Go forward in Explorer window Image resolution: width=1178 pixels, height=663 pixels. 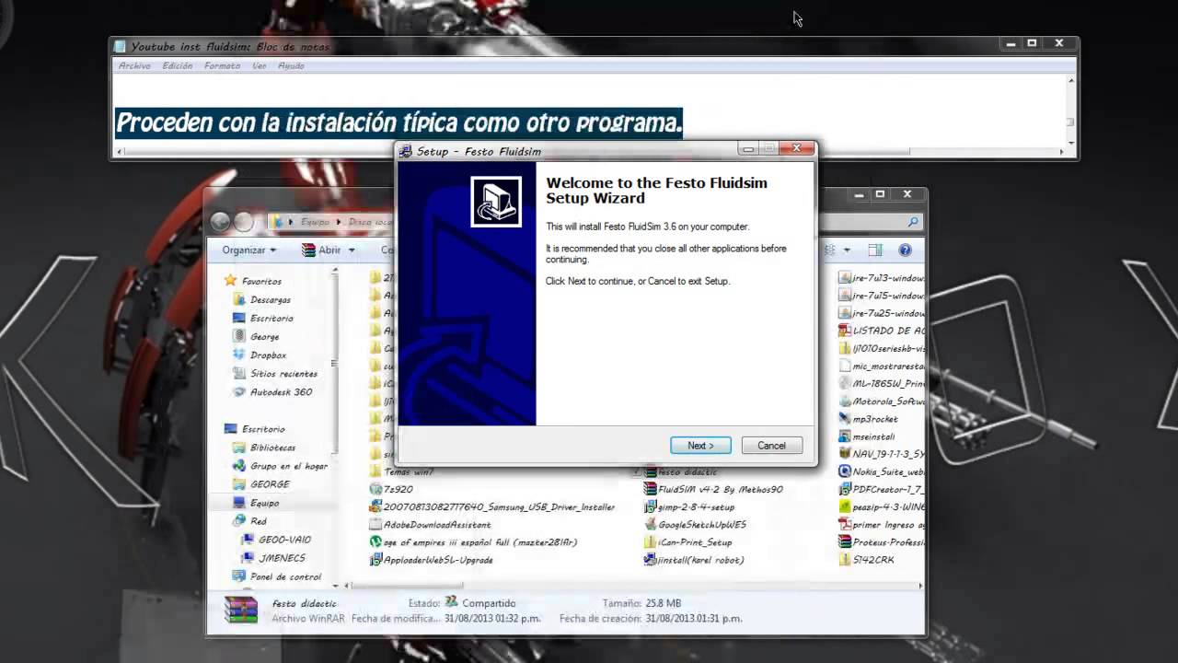tap(243, 221)
